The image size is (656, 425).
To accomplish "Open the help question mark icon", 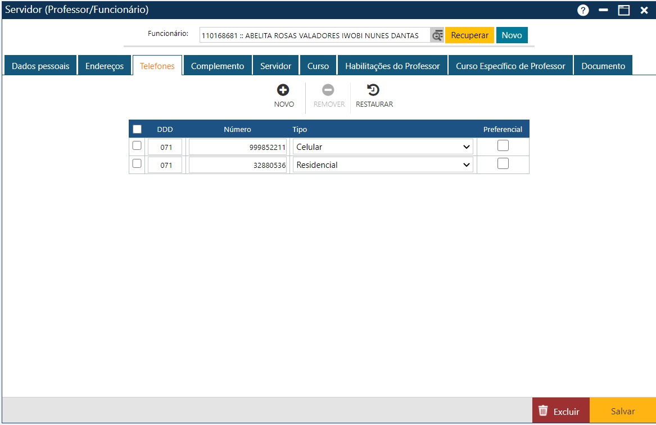I will 583,10.
